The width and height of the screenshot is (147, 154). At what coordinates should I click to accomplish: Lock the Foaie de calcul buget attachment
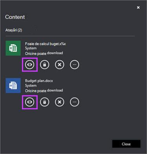45,65
